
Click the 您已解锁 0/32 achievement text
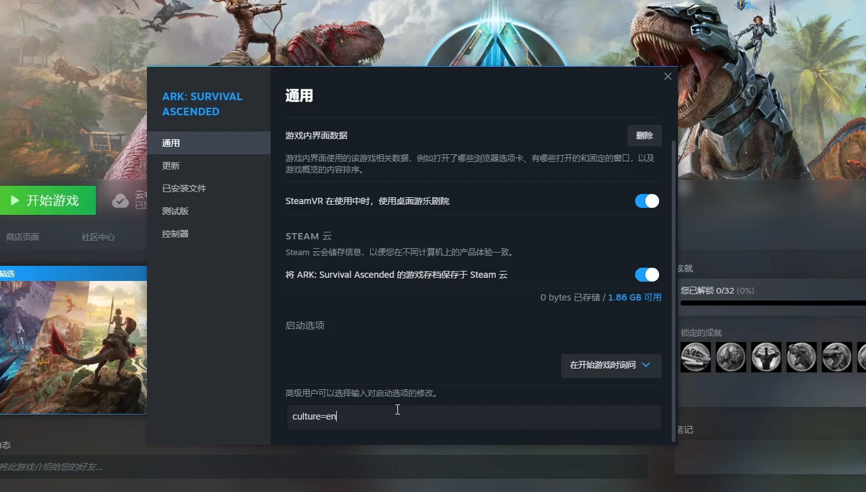pyautogui.click(x=717, y=291)
